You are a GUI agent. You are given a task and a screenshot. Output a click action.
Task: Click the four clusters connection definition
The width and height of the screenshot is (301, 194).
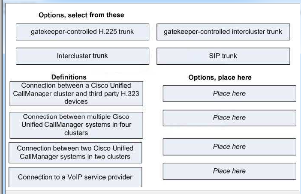coord(76,125)
